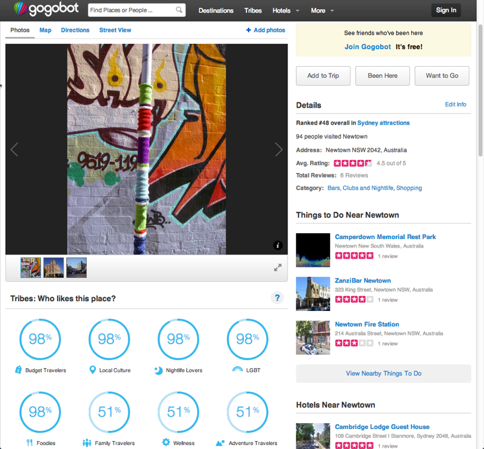Click the Nightlife Lovers moon icon

pyautogui.click(x=158, y=370)
